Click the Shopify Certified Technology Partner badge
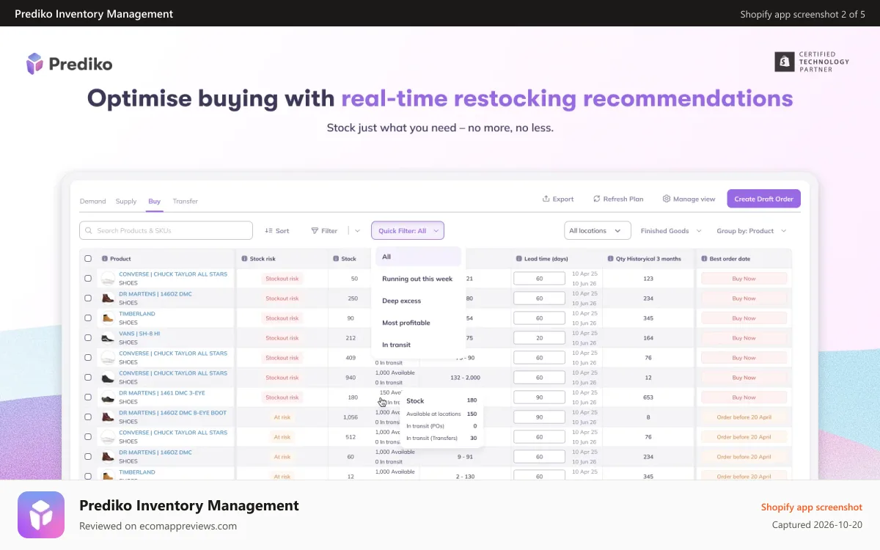 coord(812,62)
